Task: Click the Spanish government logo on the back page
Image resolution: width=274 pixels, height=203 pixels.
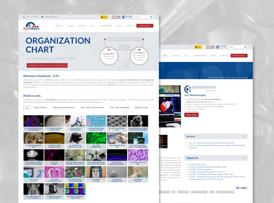Action: 199,47
